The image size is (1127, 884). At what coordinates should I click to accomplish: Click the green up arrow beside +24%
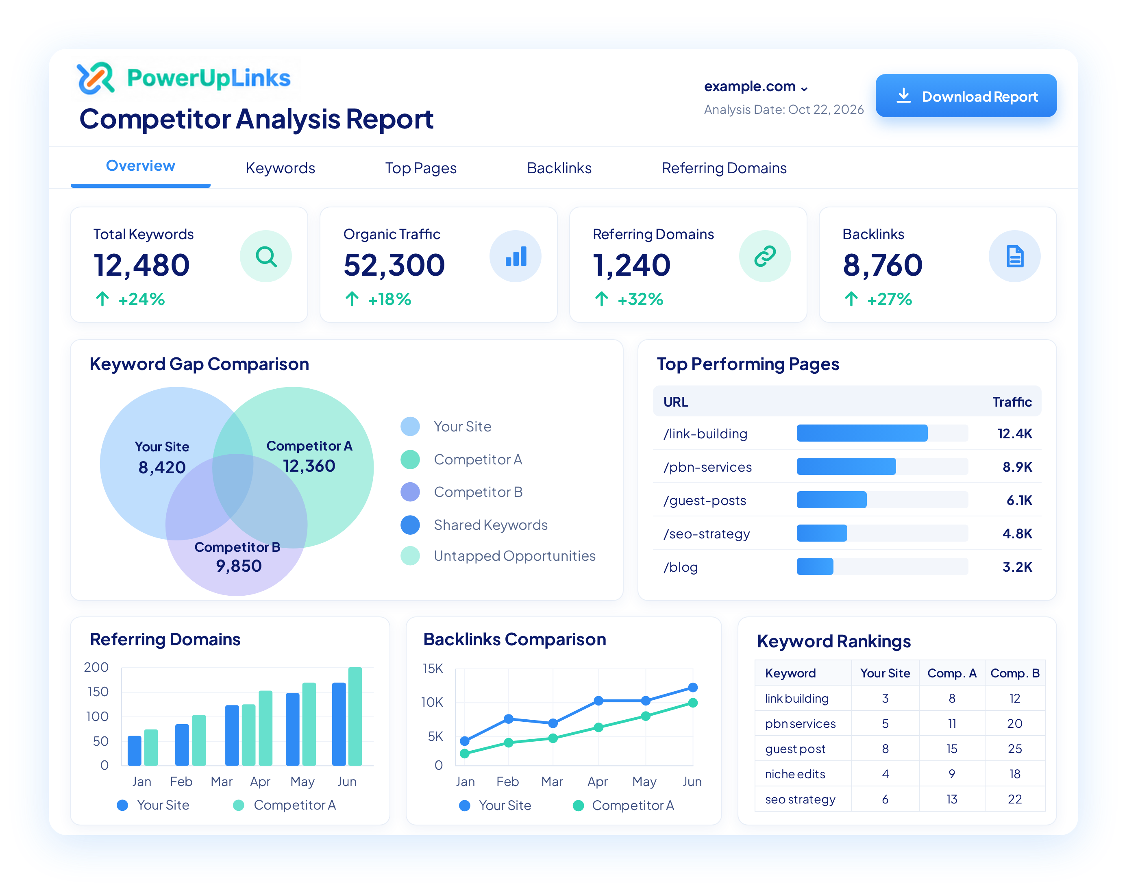coord(102,298)
